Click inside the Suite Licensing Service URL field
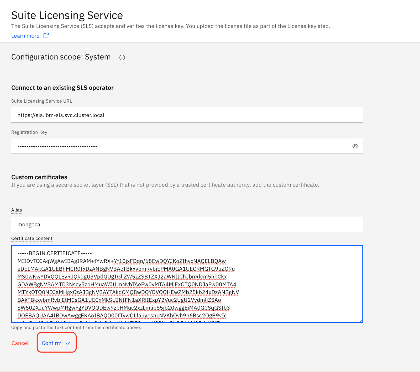The width and height of the screenshot is (420, 372). pyautogui.click(x=184, y=115)
